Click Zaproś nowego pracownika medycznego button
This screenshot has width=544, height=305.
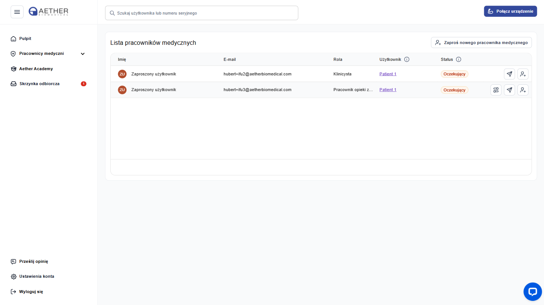(x=481, y=43)
